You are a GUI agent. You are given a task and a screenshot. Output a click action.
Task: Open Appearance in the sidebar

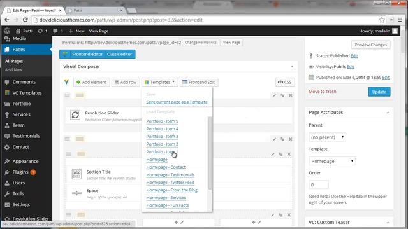pos(25,161)
